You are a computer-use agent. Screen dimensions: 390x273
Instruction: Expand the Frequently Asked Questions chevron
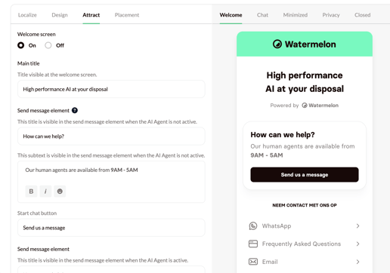click(357, 244)
